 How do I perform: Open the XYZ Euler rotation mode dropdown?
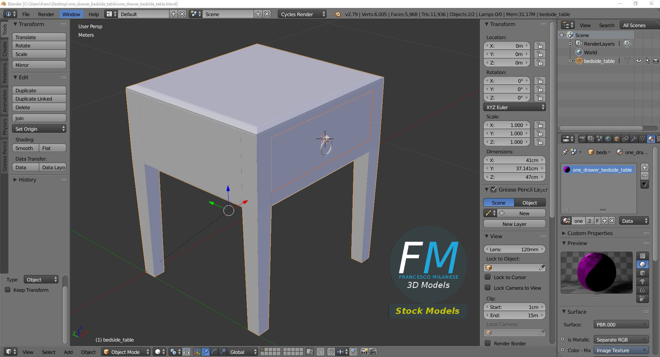pyautogui.click(x=515, y=107)
